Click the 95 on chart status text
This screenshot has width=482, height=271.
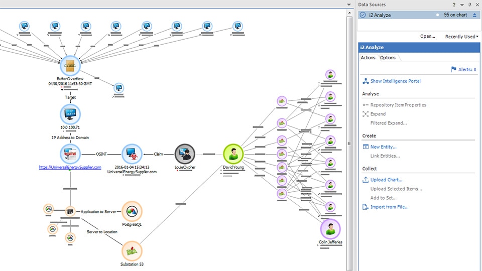pos(455,15)
